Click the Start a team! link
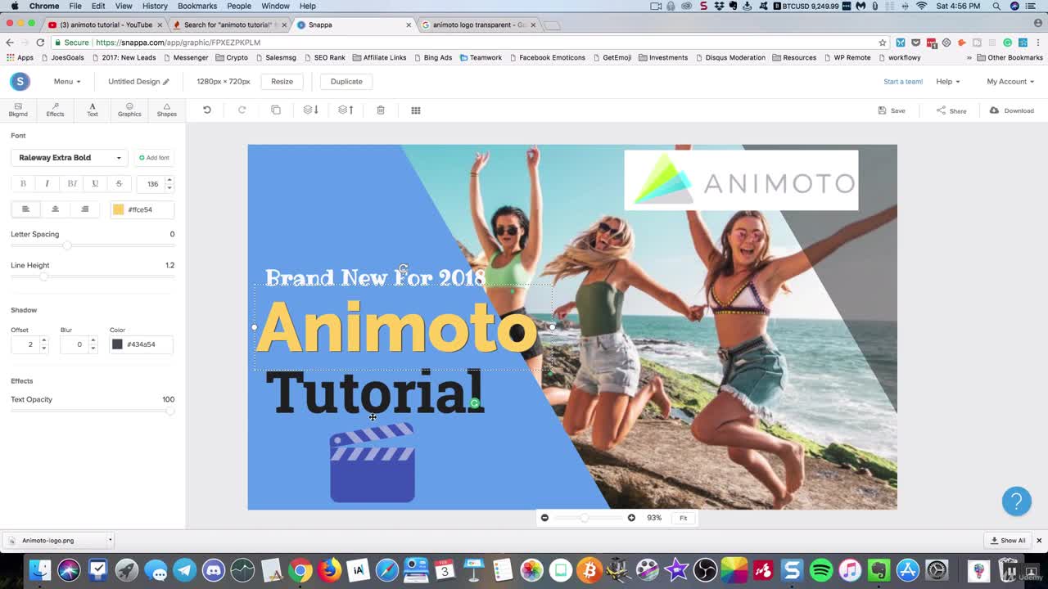Screen dimensions: 1048x589 tap(903, 82)
